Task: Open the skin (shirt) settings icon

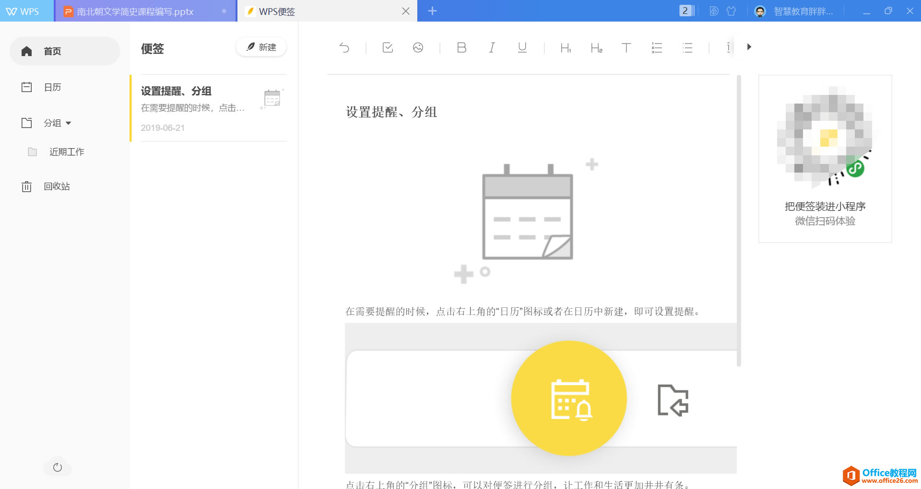Action: 731,11
